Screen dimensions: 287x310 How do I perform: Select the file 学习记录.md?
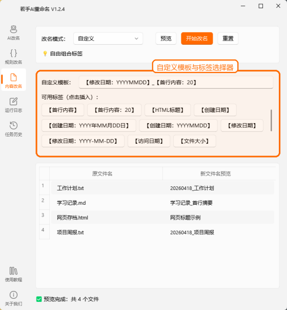tap(71, 203)
